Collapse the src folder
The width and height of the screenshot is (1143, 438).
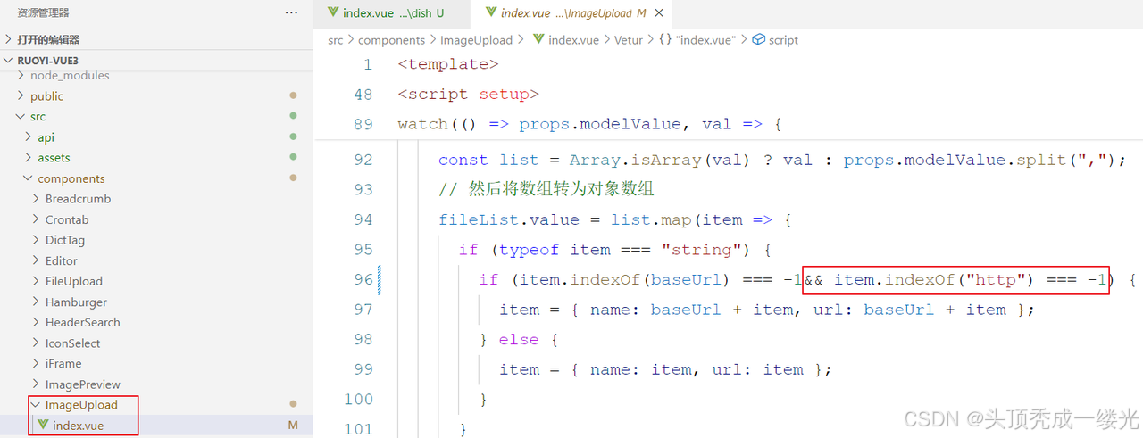[37, 117]
